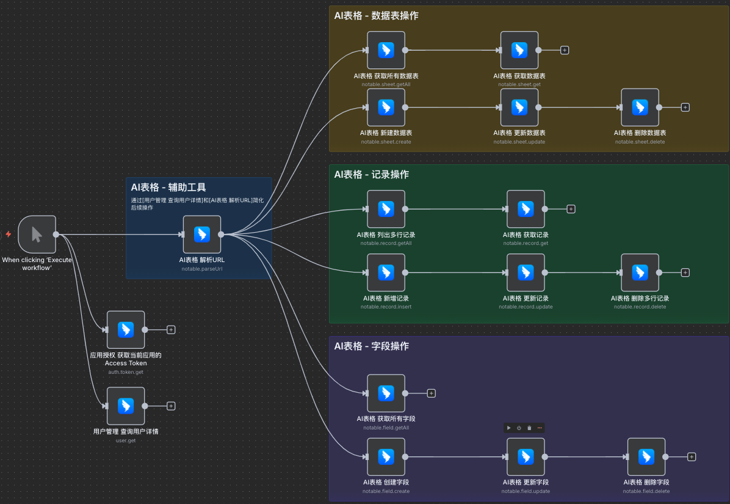Select the 应用授权 Access Token node
The image size is (730, 504).
(126, 330)
